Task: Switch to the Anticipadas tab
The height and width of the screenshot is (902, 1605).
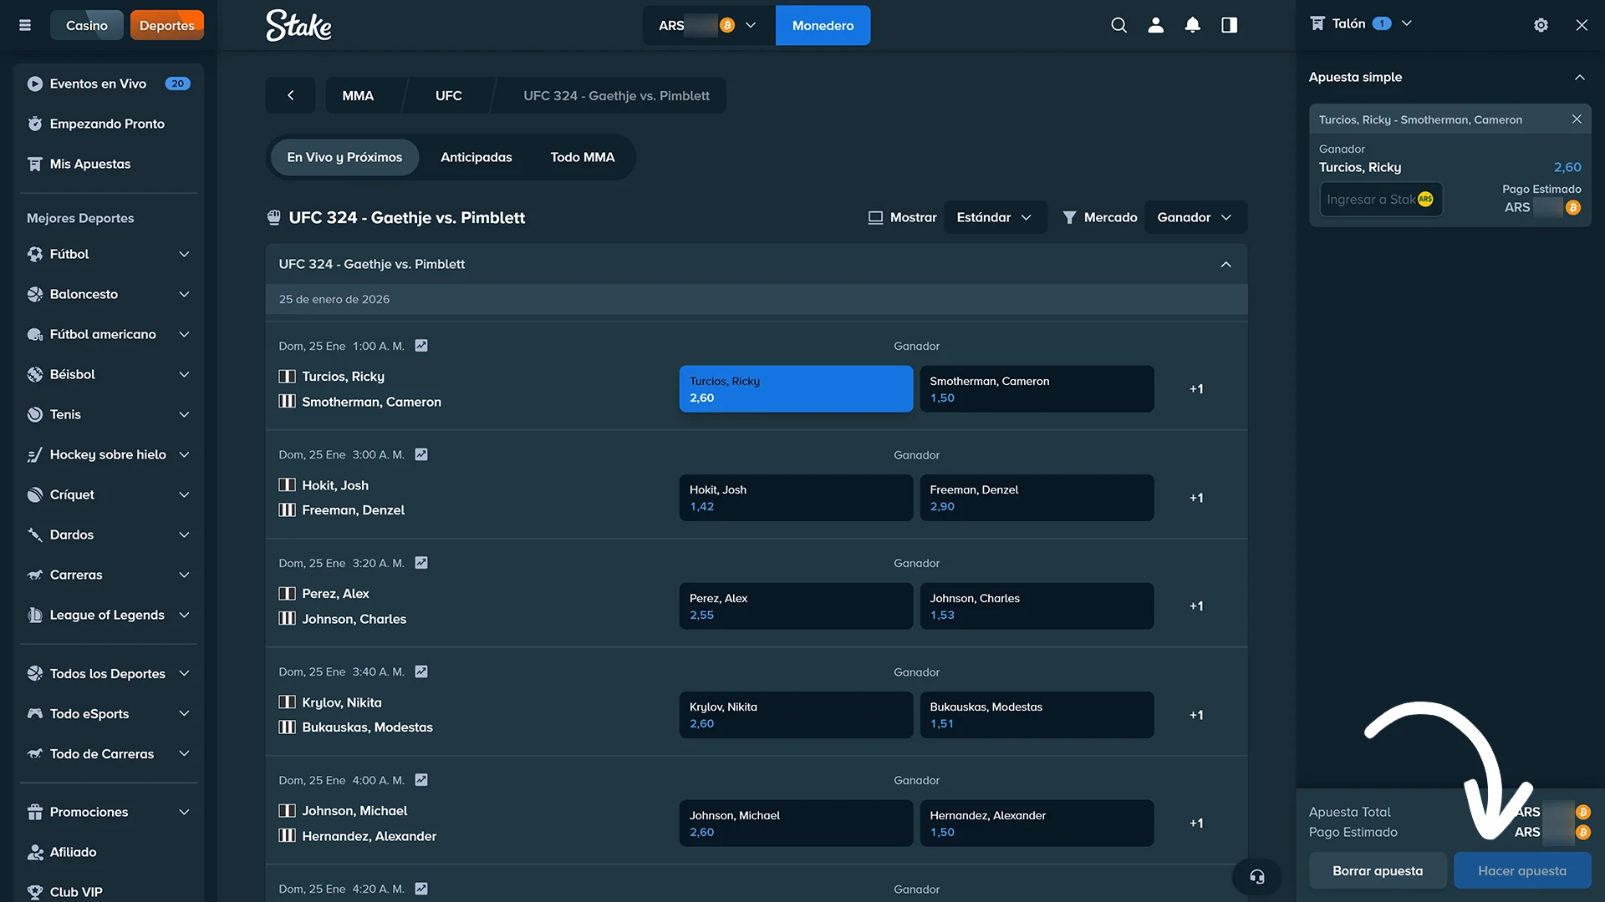Action: [x=476, y=157]
